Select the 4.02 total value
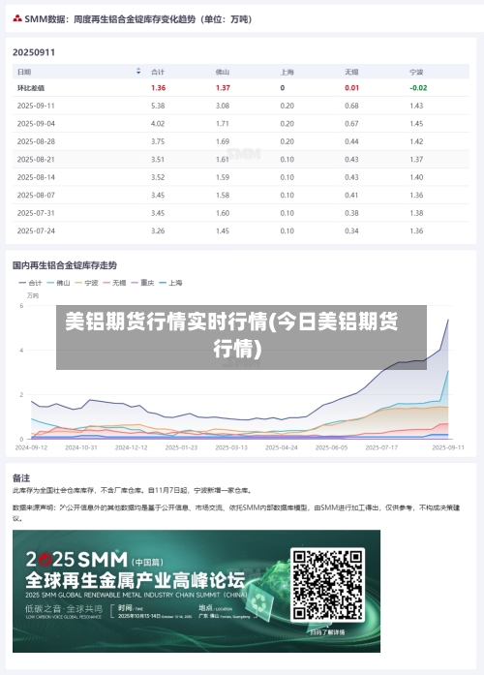This screenshot has height=675, width=484. tap(158, 124)
